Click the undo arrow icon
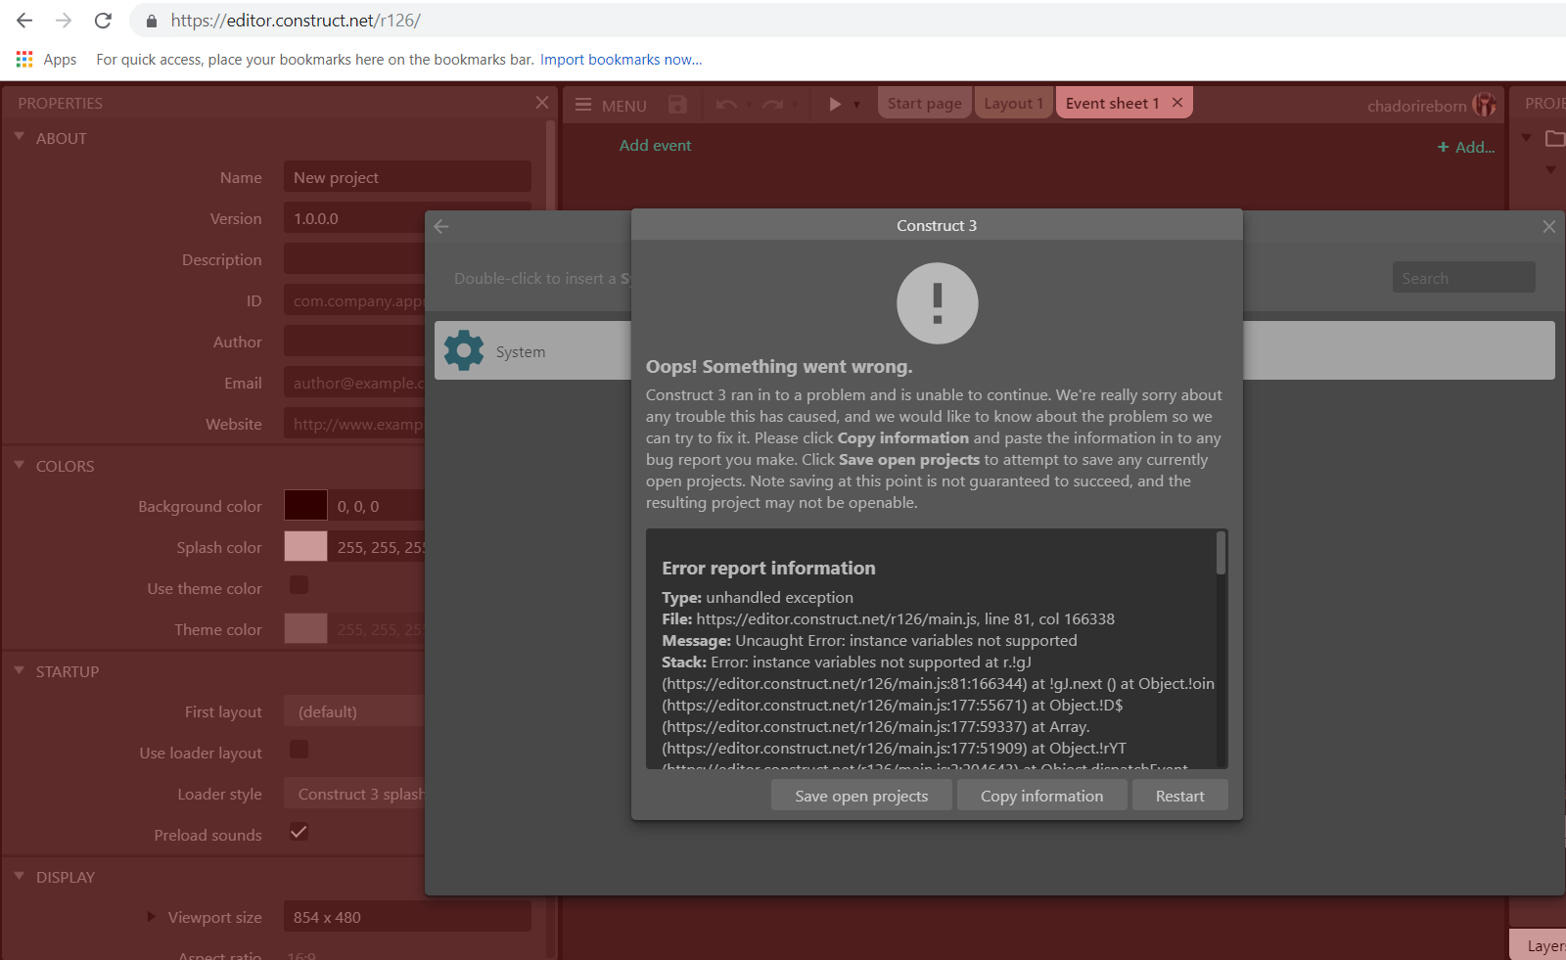 click(x=726, y=105)
